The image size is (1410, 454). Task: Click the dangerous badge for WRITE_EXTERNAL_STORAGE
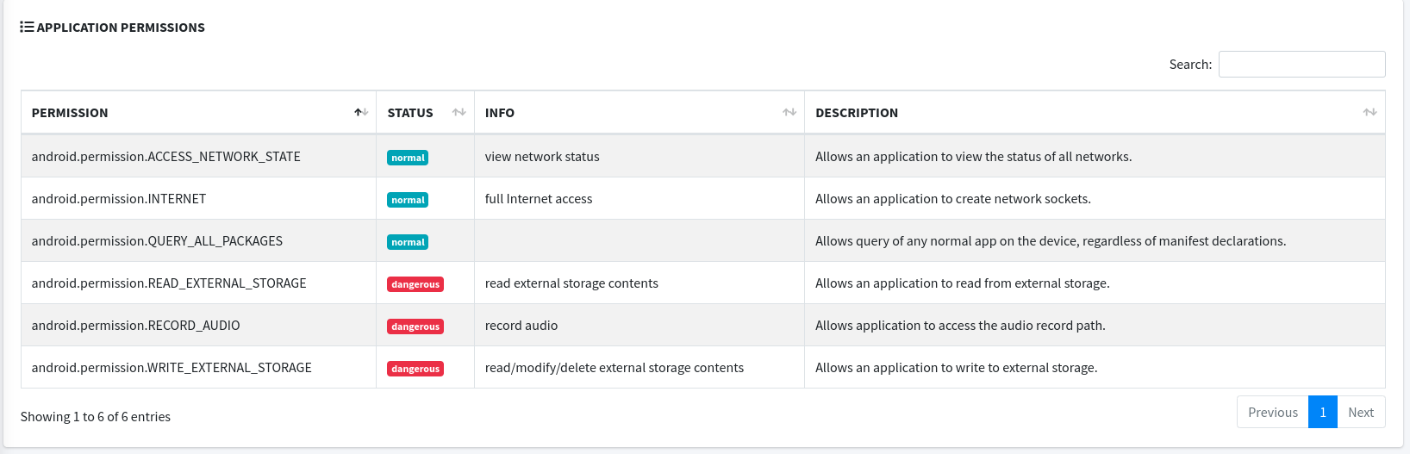pos(415,369)
